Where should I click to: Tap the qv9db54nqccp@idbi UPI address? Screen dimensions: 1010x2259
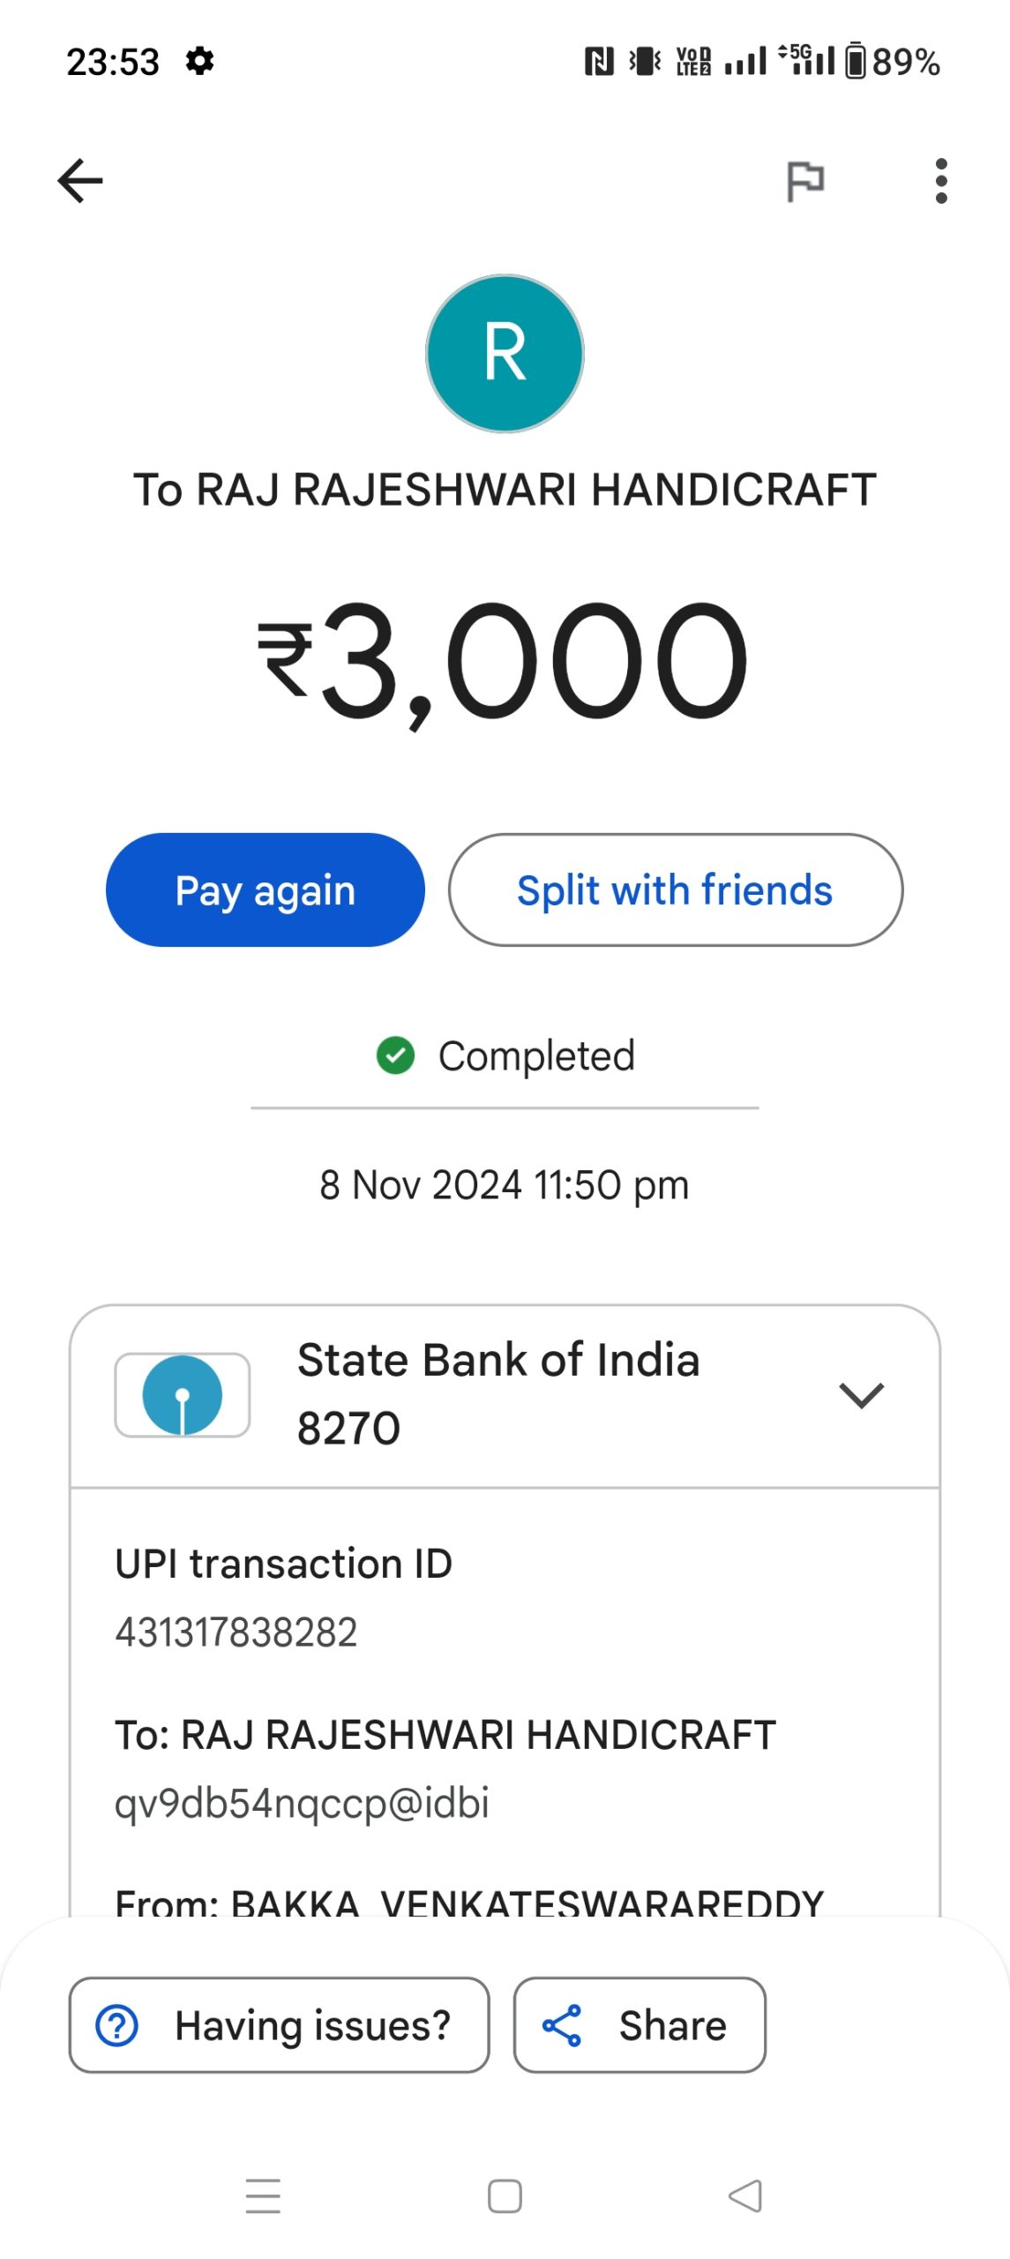tap(302, 1803)
